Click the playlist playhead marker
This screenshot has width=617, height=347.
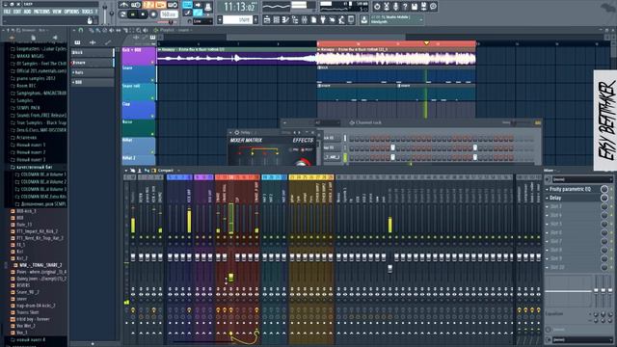pos(426,43)
